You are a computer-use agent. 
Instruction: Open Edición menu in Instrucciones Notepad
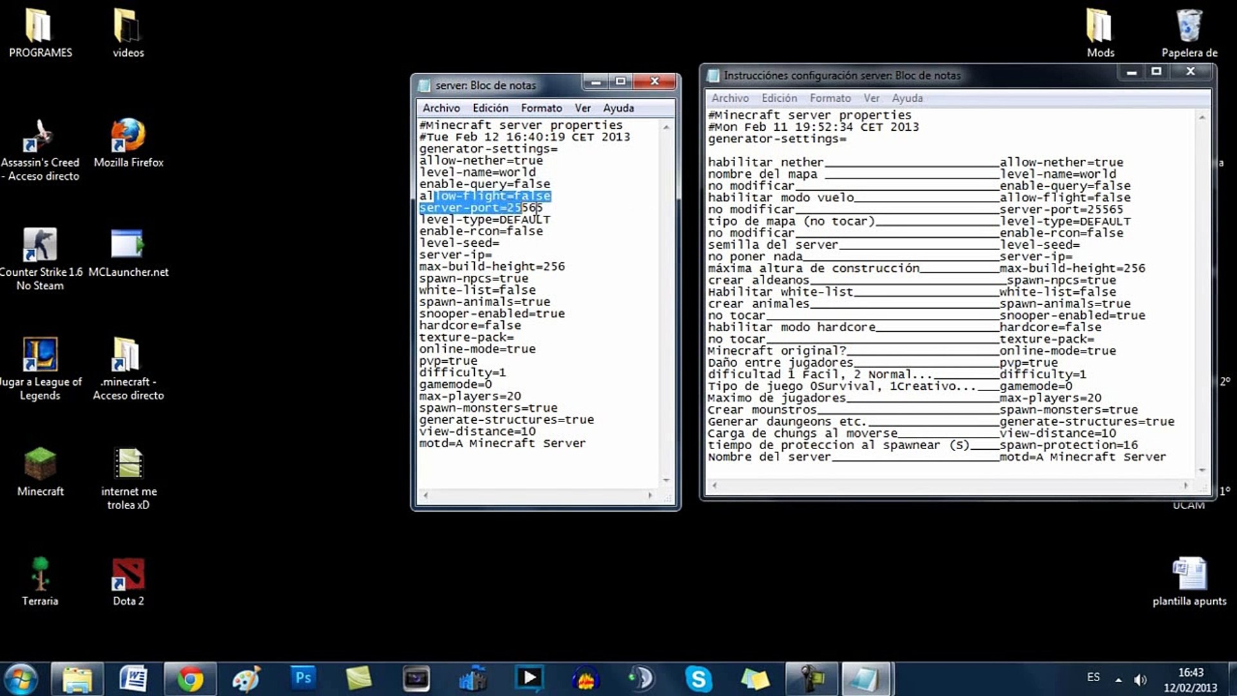(779, 98)
